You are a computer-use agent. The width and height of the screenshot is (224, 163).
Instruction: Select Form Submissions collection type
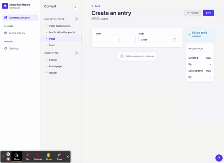point(60,26)
